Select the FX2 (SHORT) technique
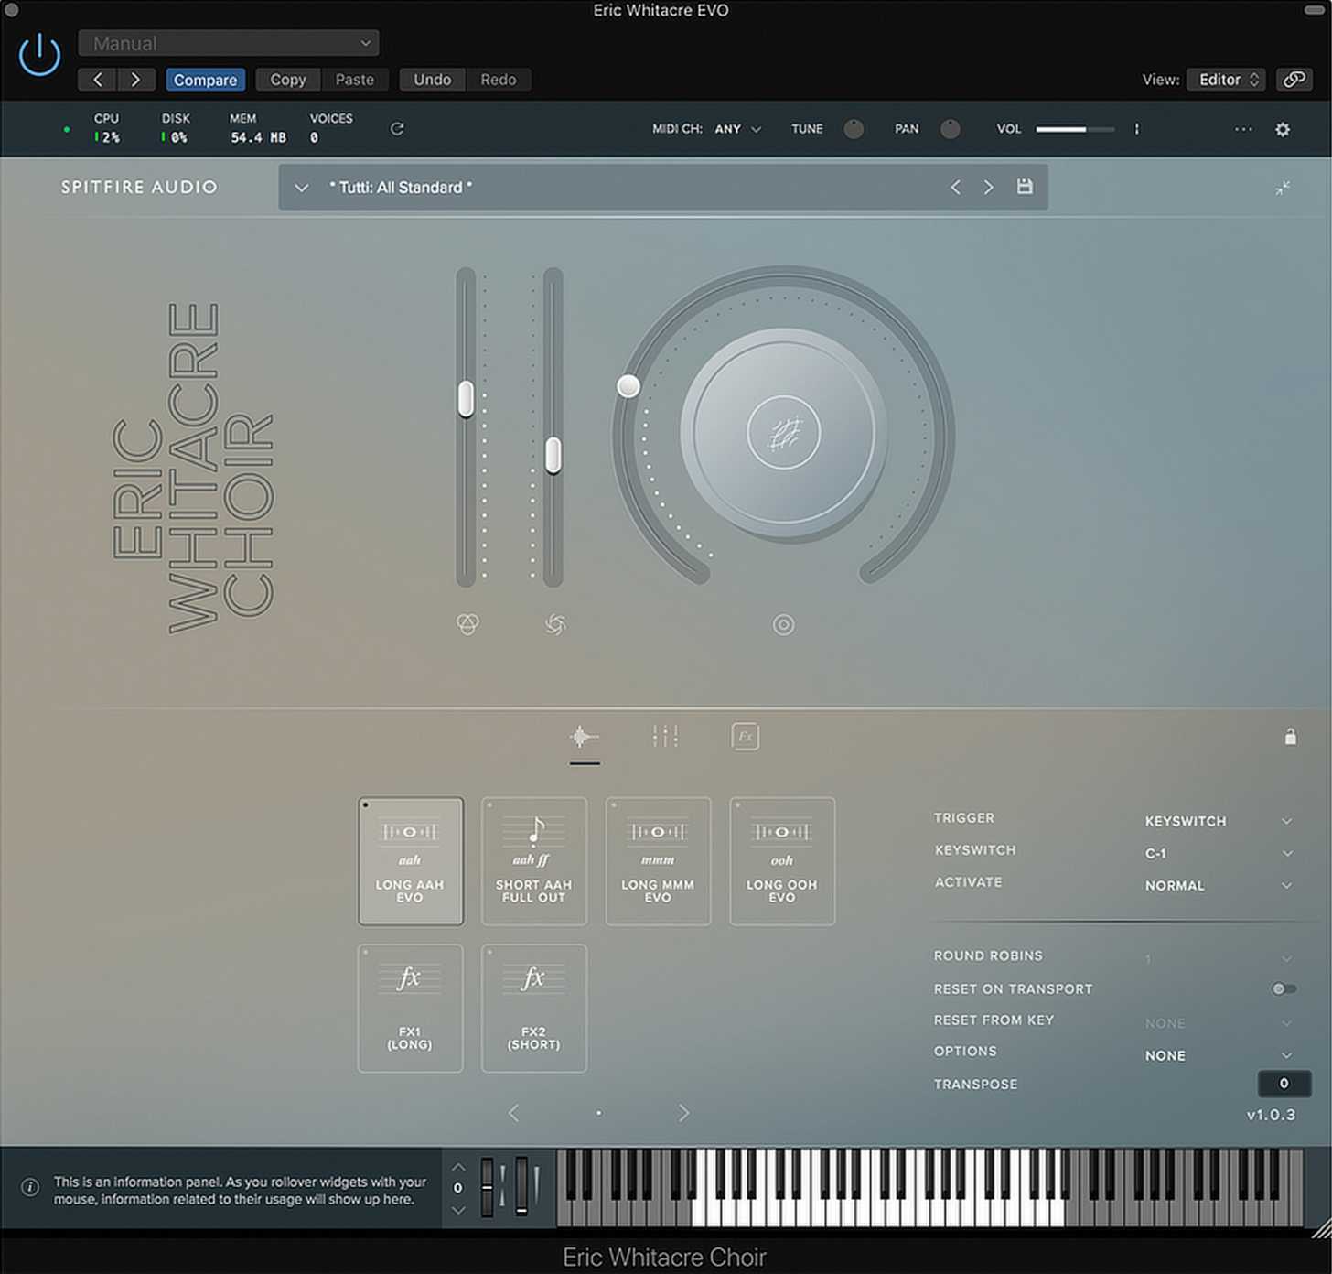This screenshot has width=1332, height=1274. coord(534,1008)
